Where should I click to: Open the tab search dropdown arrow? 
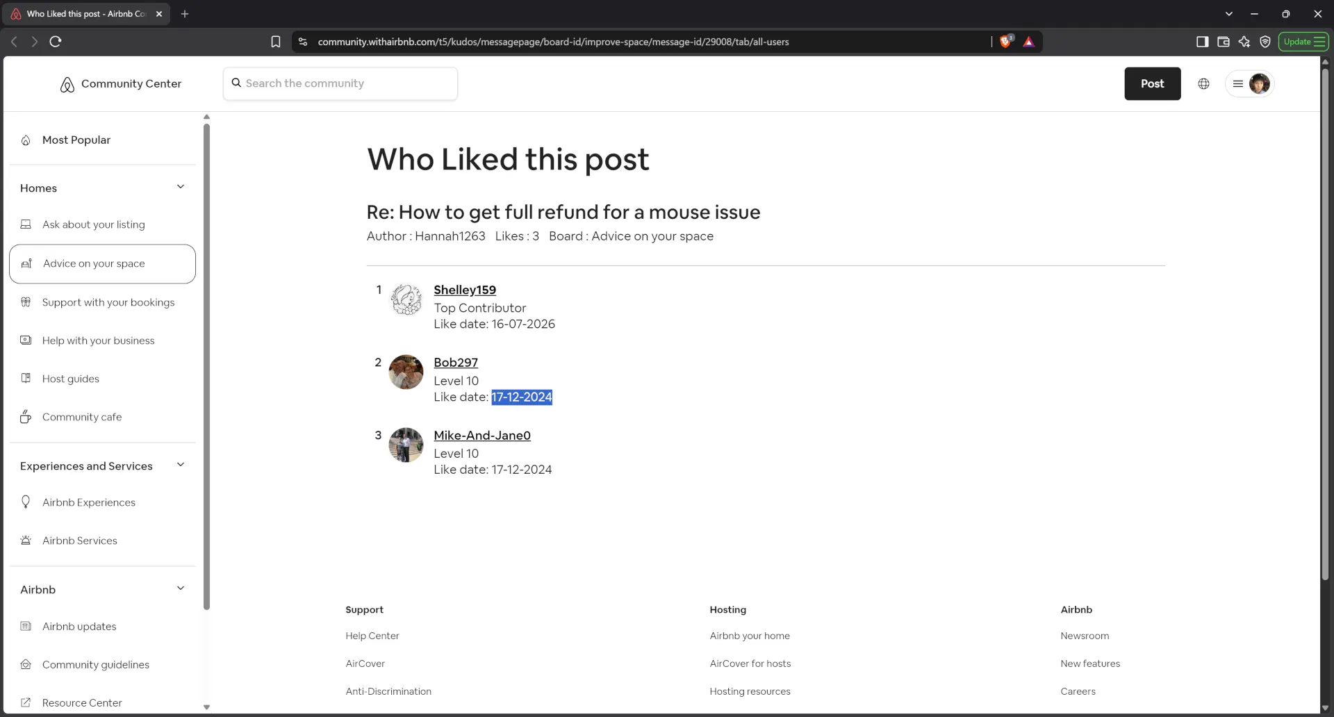pyautogui.click(x=1228, y=14)
